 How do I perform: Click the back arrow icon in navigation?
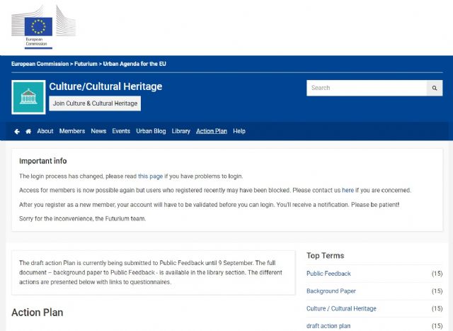[x=17, y=131]
